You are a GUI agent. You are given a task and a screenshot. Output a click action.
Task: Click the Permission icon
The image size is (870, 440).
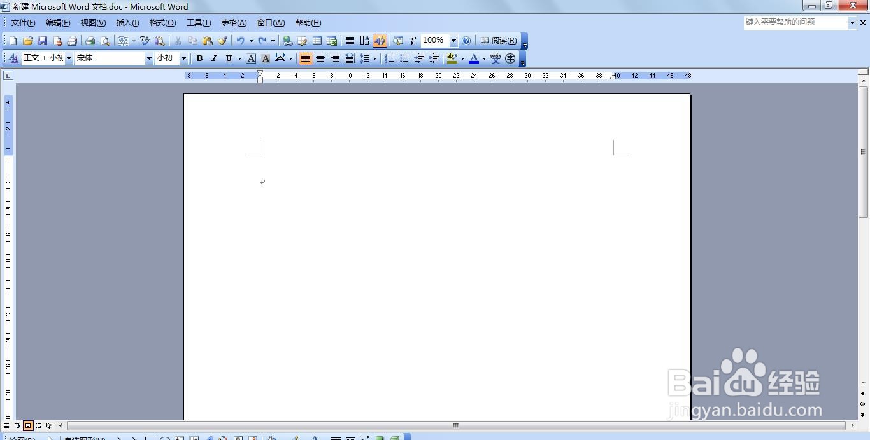[57, 41]
